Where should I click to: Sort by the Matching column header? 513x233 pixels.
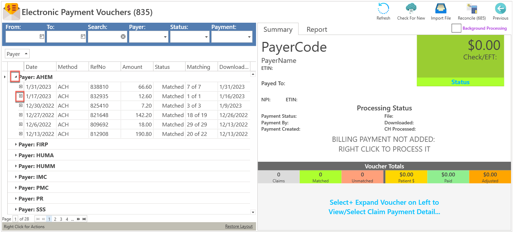202,67
